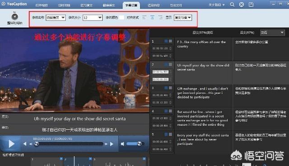Click blue square icon in subtitle row 4
The height and width of the screenshot is (166, 289).
coord(166,111)
